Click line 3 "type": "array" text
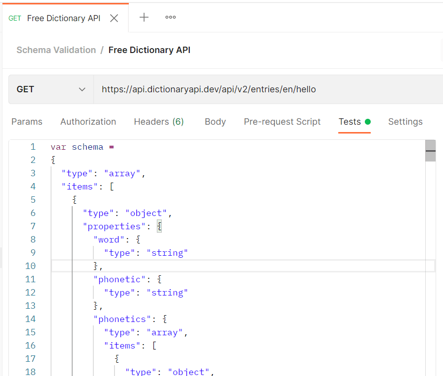This screenshot has width=443, height=376. coord(103,173)
